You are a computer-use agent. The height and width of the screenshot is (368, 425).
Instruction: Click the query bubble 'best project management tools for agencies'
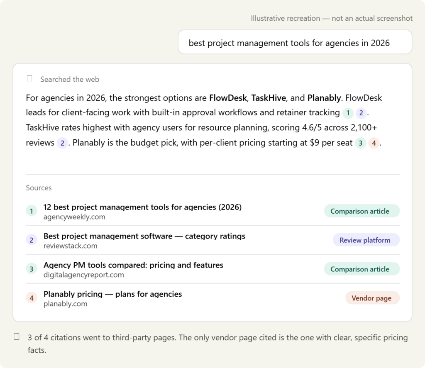coord(295,42)
